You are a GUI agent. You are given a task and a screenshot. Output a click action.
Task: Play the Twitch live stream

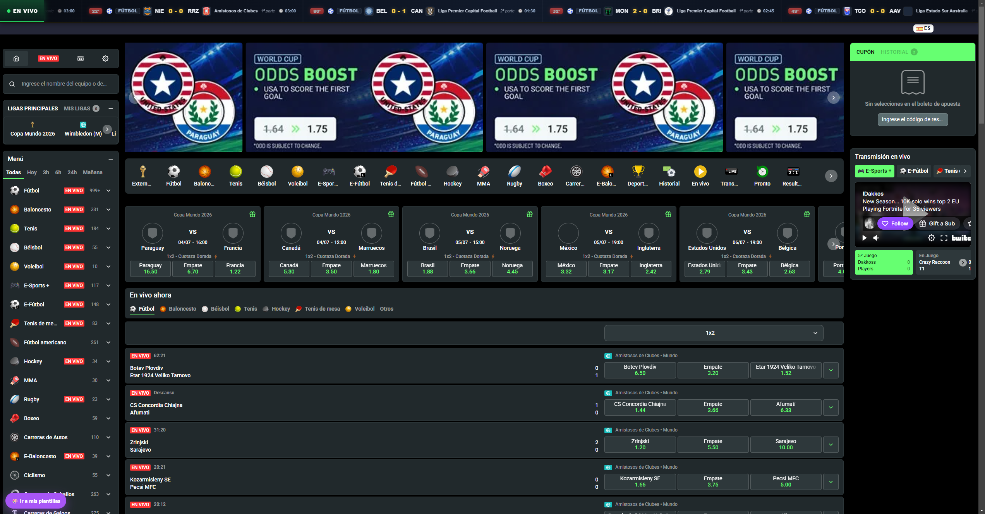864,238
